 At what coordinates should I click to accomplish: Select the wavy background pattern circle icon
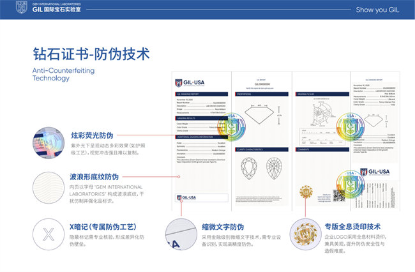point(47,186)
